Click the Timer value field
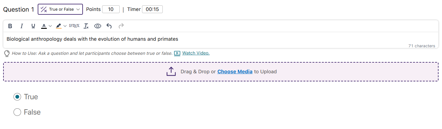The height and width of the screenshot is (129, 442). click(152, 9)
